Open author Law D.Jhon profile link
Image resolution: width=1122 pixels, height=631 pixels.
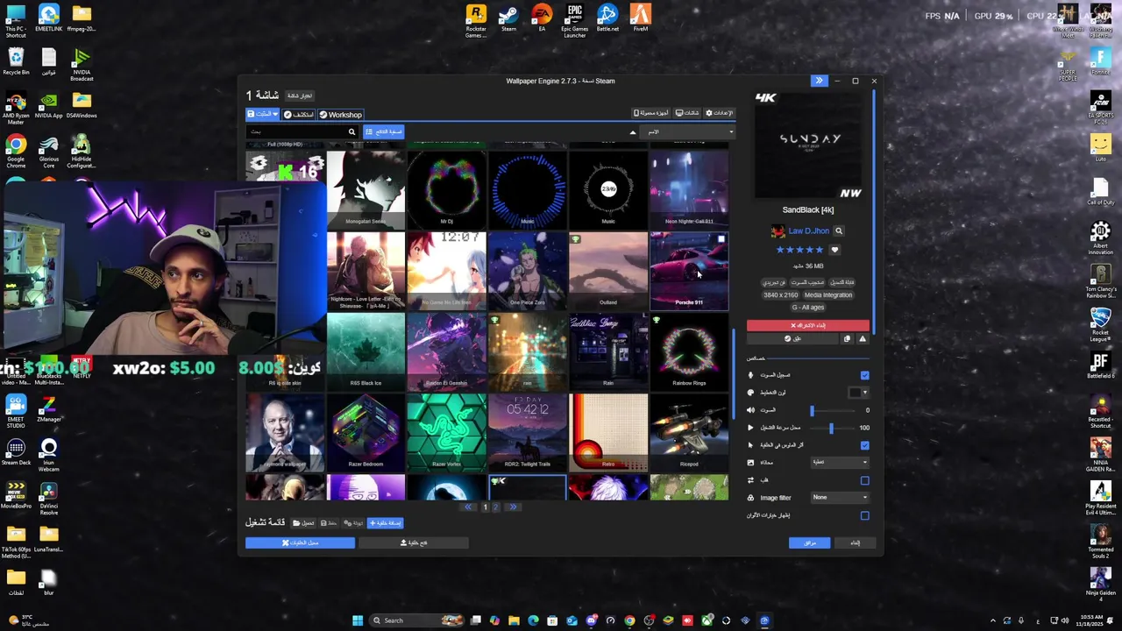pos(808,231)
